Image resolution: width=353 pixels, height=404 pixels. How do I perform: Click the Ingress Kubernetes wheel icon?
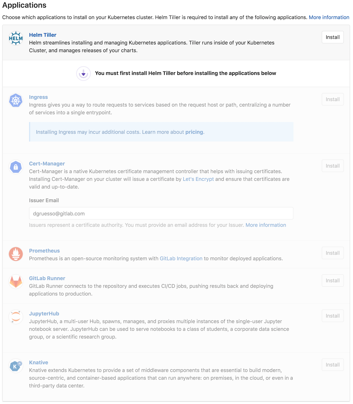(16, 100)
